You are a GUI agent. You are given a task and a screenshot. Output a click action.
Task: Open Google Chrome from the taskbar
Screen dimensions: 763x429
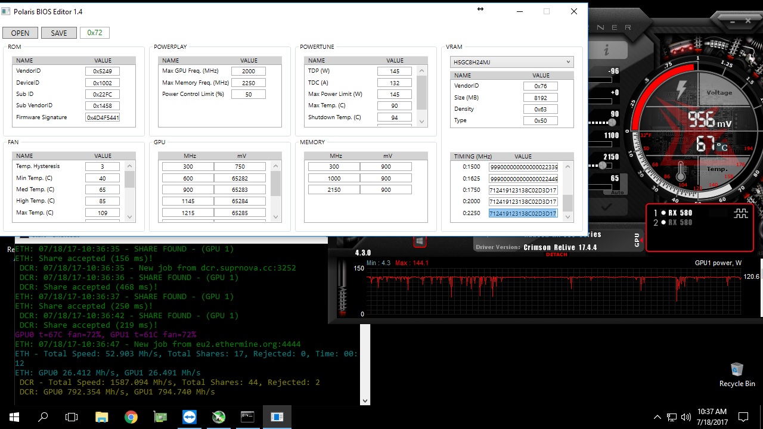pyautogui.click(x=131, y=417)
